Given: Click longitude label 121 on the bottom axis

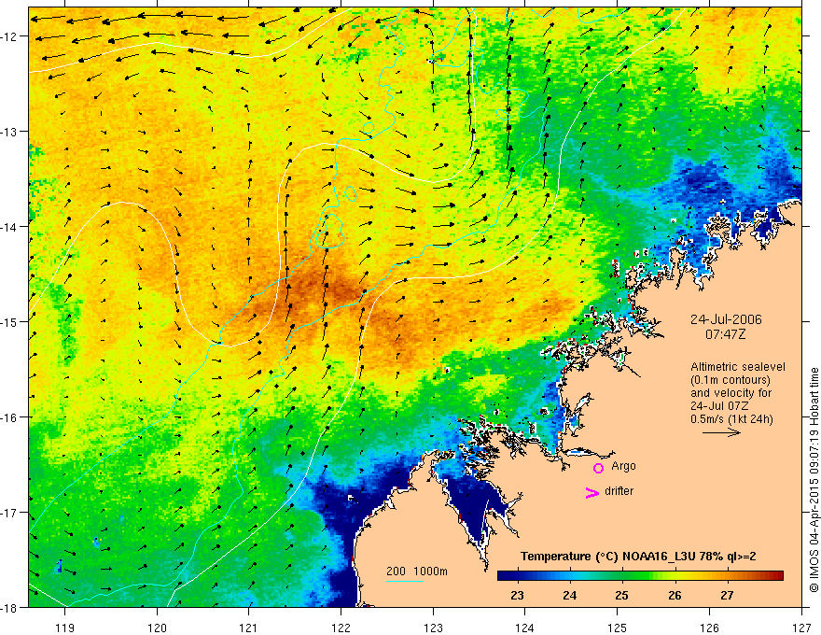Looking at the screenshot, I should [249, 628].
